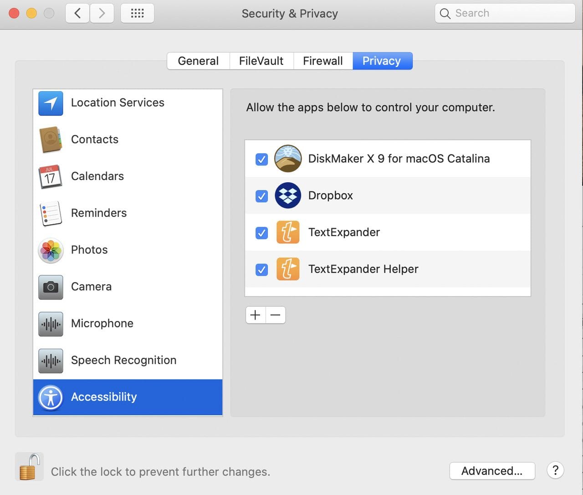583x495 pixels.
Task: Click the Calendars icon in sidebar
Action: [51, 177]
